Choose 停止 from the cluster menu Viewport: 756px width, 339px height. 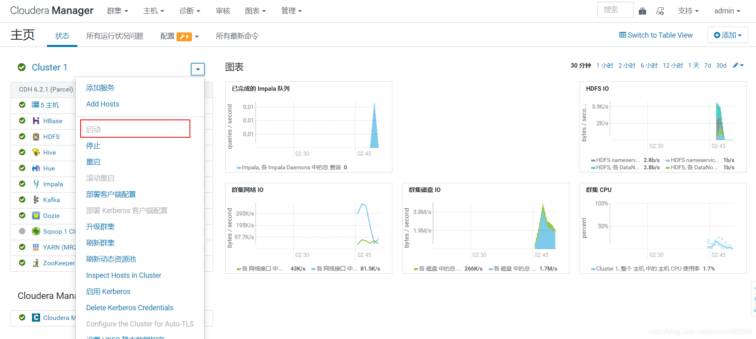93,146
